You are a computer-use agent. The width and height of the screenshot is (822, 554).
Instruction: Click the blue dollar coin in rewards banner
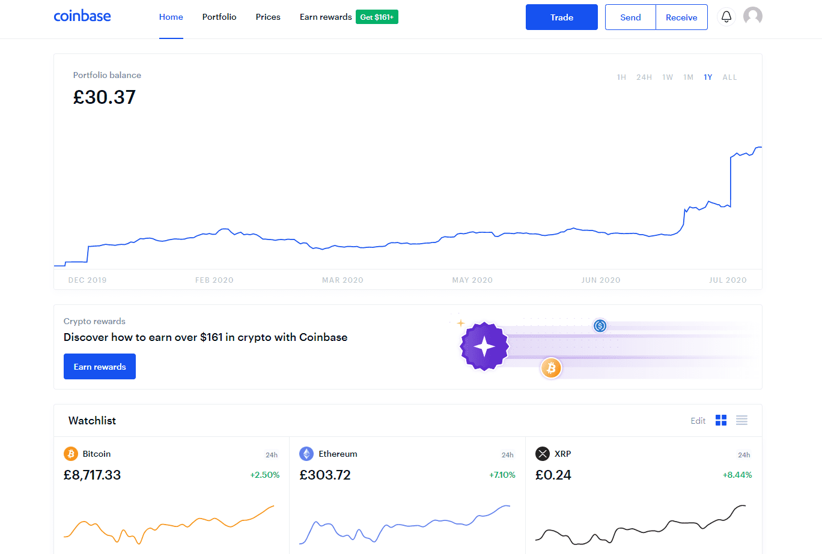(600, 326)
